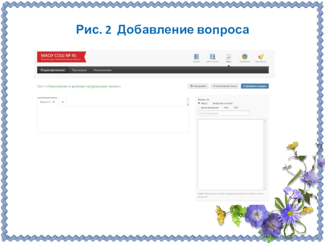Open the Портфолио pie chart icon

click(245, 57)
